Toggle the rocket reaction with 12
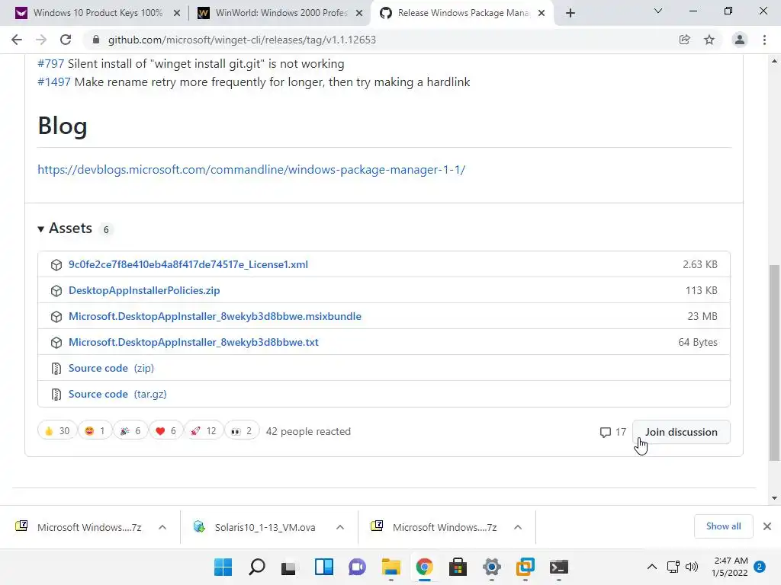Screen dimensions: 781x585 point(204,431)
